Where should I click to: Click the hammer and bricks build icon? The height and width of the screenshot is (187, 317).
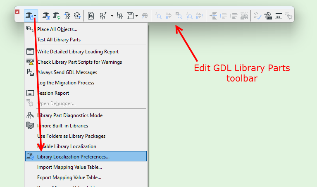(268, 16)
